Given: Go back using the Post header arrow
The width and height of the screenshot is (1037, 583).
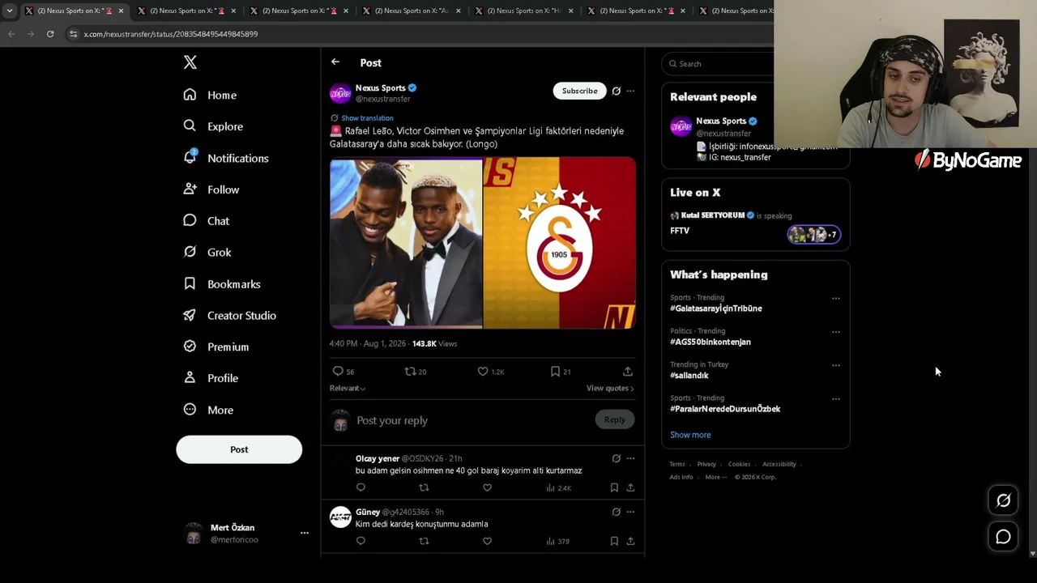Looking at the screenshot, I should [335, 62].
